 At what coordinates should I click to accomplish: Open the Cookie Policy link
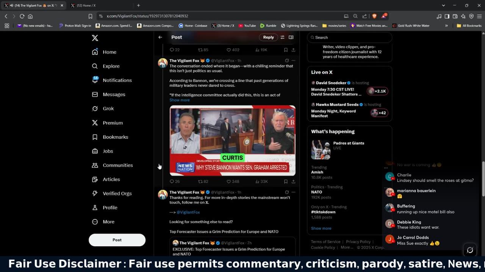click(x=323, y=247)
